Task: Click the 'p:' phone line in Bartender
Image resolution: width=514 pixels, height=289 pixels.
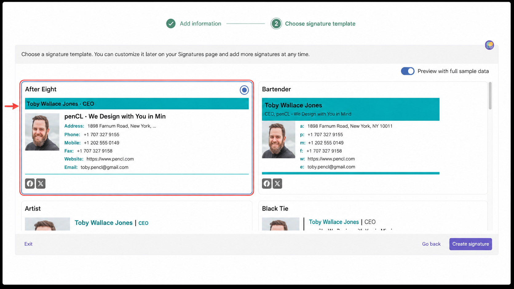Action: pyautogui.click(x=321, y=135)
